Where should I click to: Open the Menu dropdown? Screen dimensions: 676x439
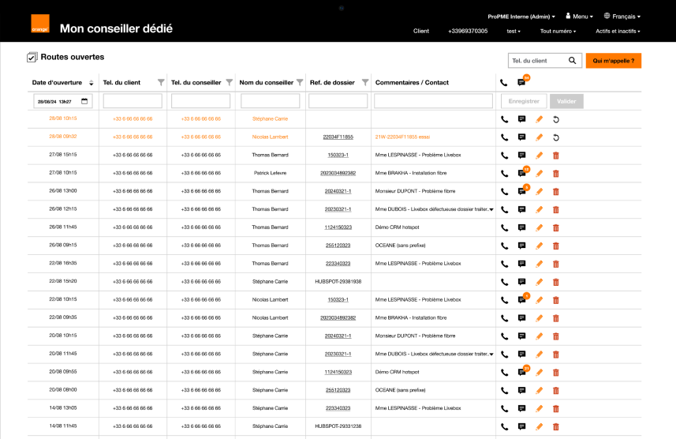tap(580, 17)
